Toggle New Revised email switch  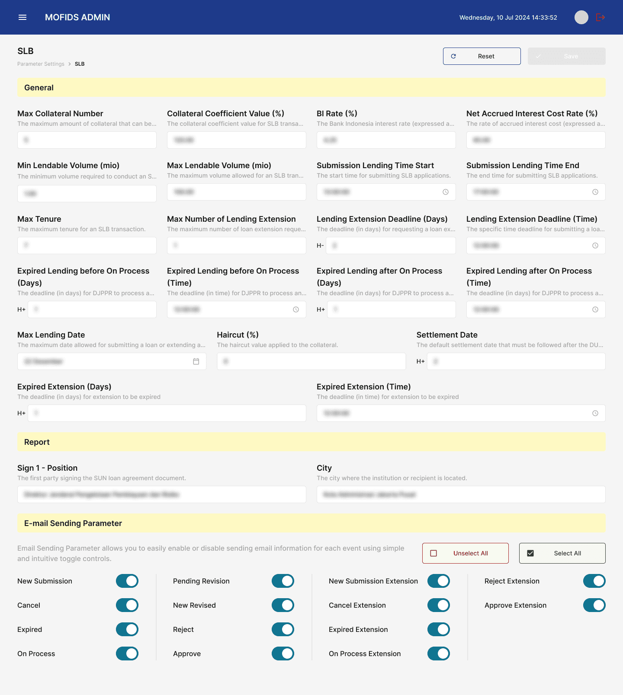pyautogui.click(x=283, y=605)
